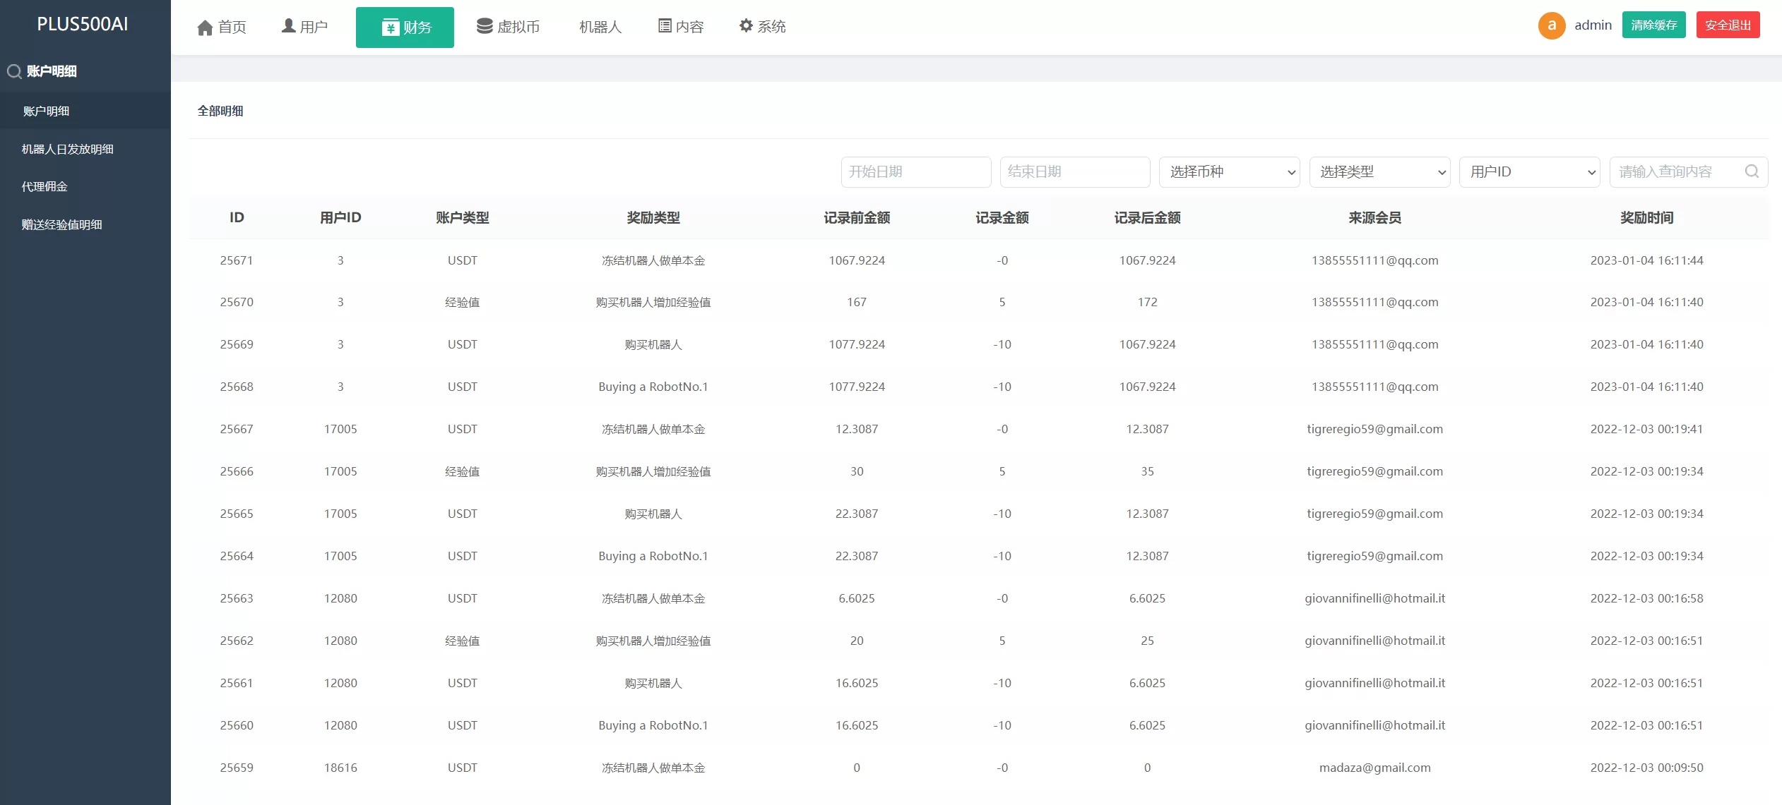The image size is (1782, 805).
Task: Open the 机器人 top menu
Action: [x=600, y=27]
